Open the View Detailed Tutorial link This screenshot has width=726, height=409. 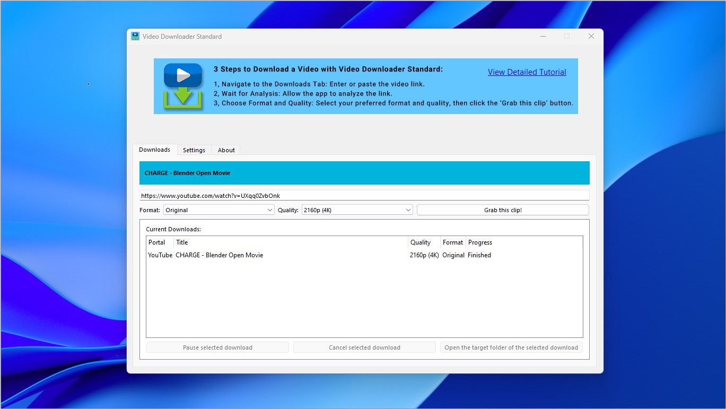pos(526,72)
